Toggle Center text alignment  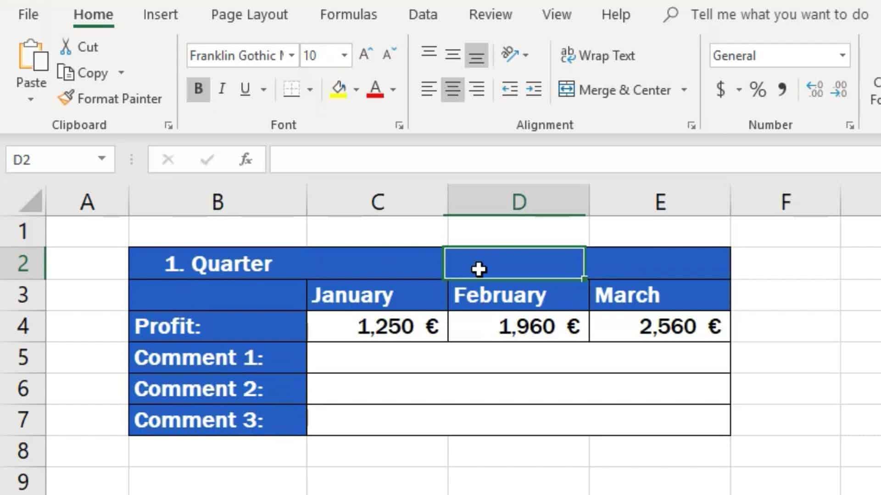pos(452,89)
